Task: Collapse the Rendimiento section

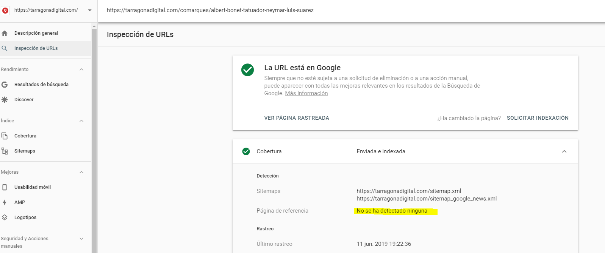Action: point(81,69)
